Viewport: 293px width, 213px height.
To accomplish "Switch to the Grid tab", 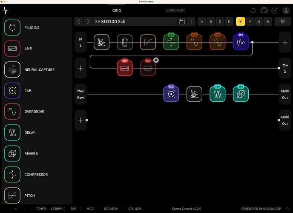I will (x=117, y=11).
